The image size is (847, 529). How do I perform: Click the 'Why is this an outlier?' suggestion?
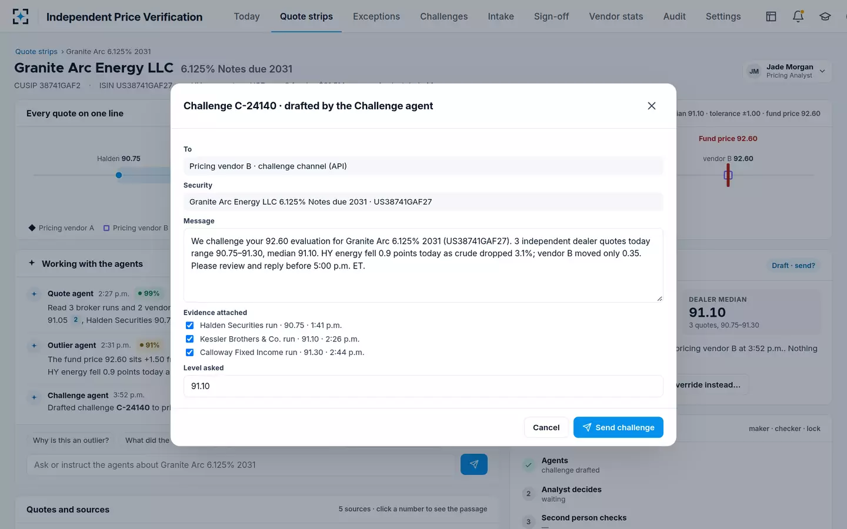pyautogui.click(x=71, y=440)
